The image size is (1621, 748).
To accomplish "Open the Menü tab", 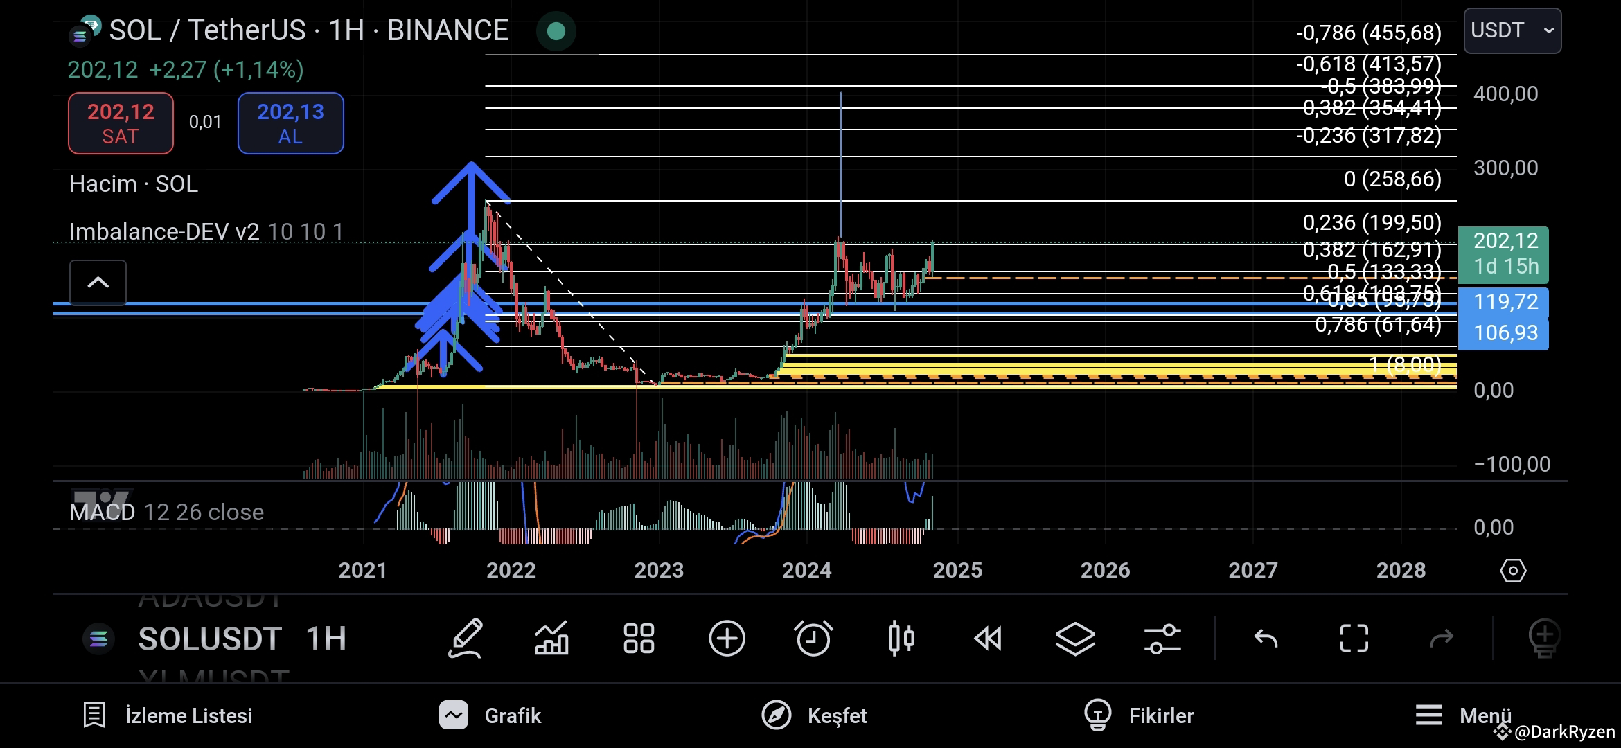I will click(1463, 715).
